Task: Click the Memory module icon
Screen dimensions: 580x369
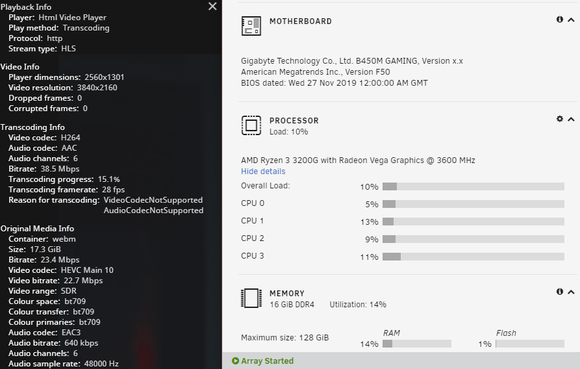Action: coord(251,298)
